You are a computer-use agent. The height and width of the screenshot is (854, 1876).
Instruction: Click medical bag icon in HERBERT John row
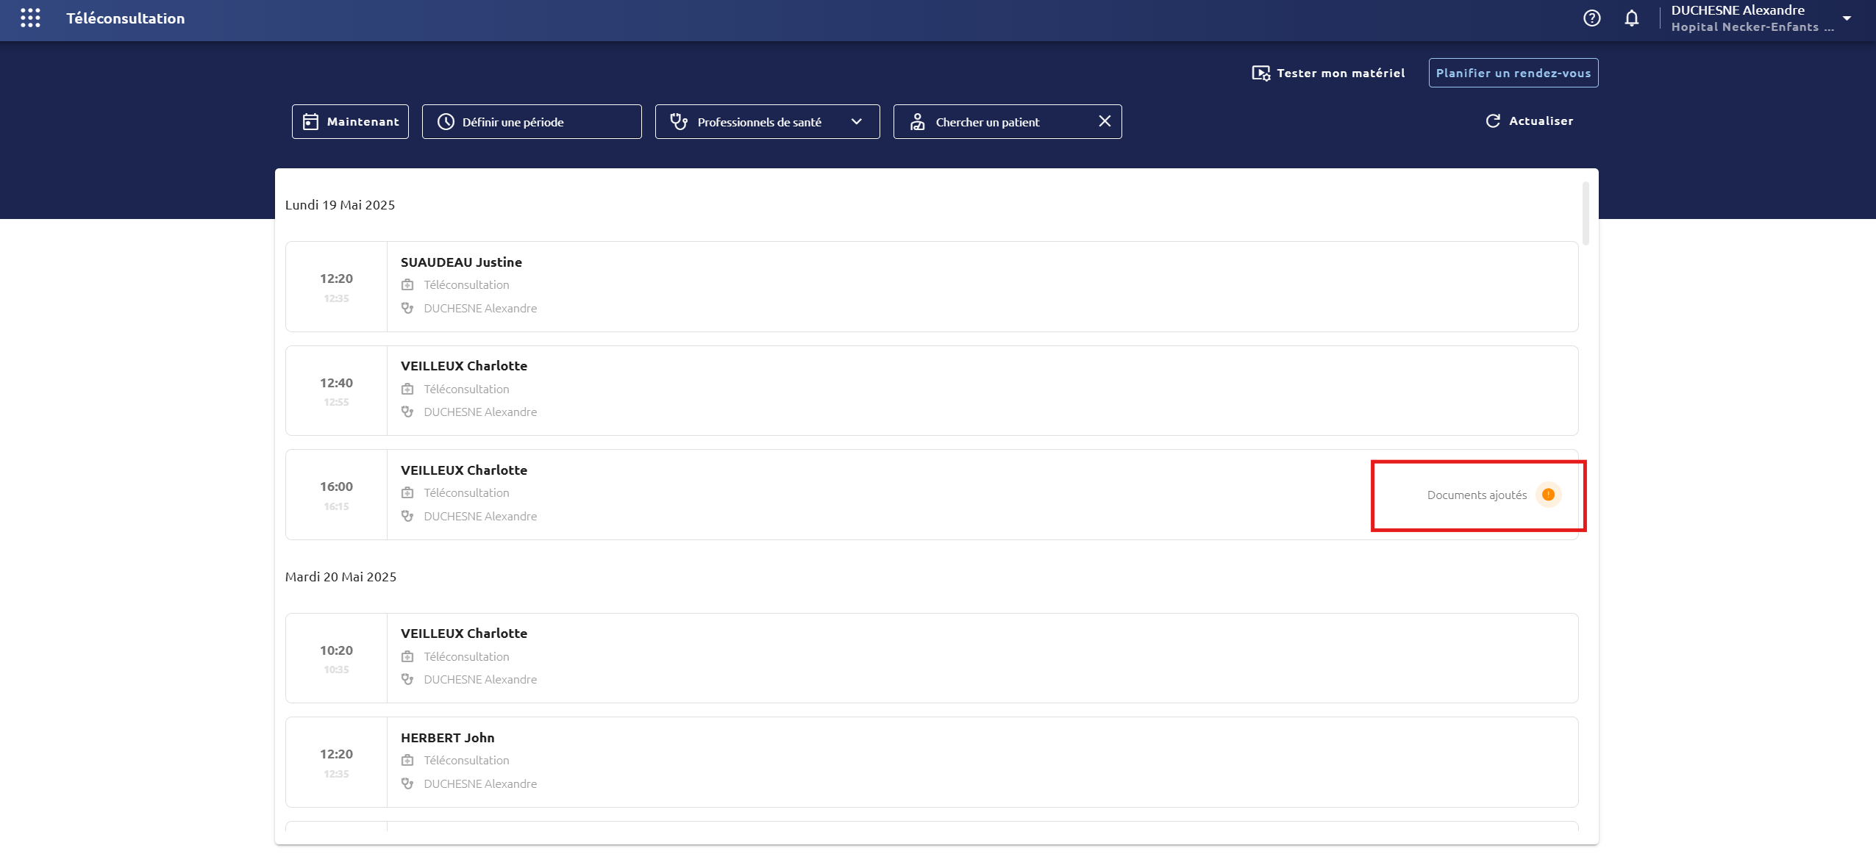407,760
